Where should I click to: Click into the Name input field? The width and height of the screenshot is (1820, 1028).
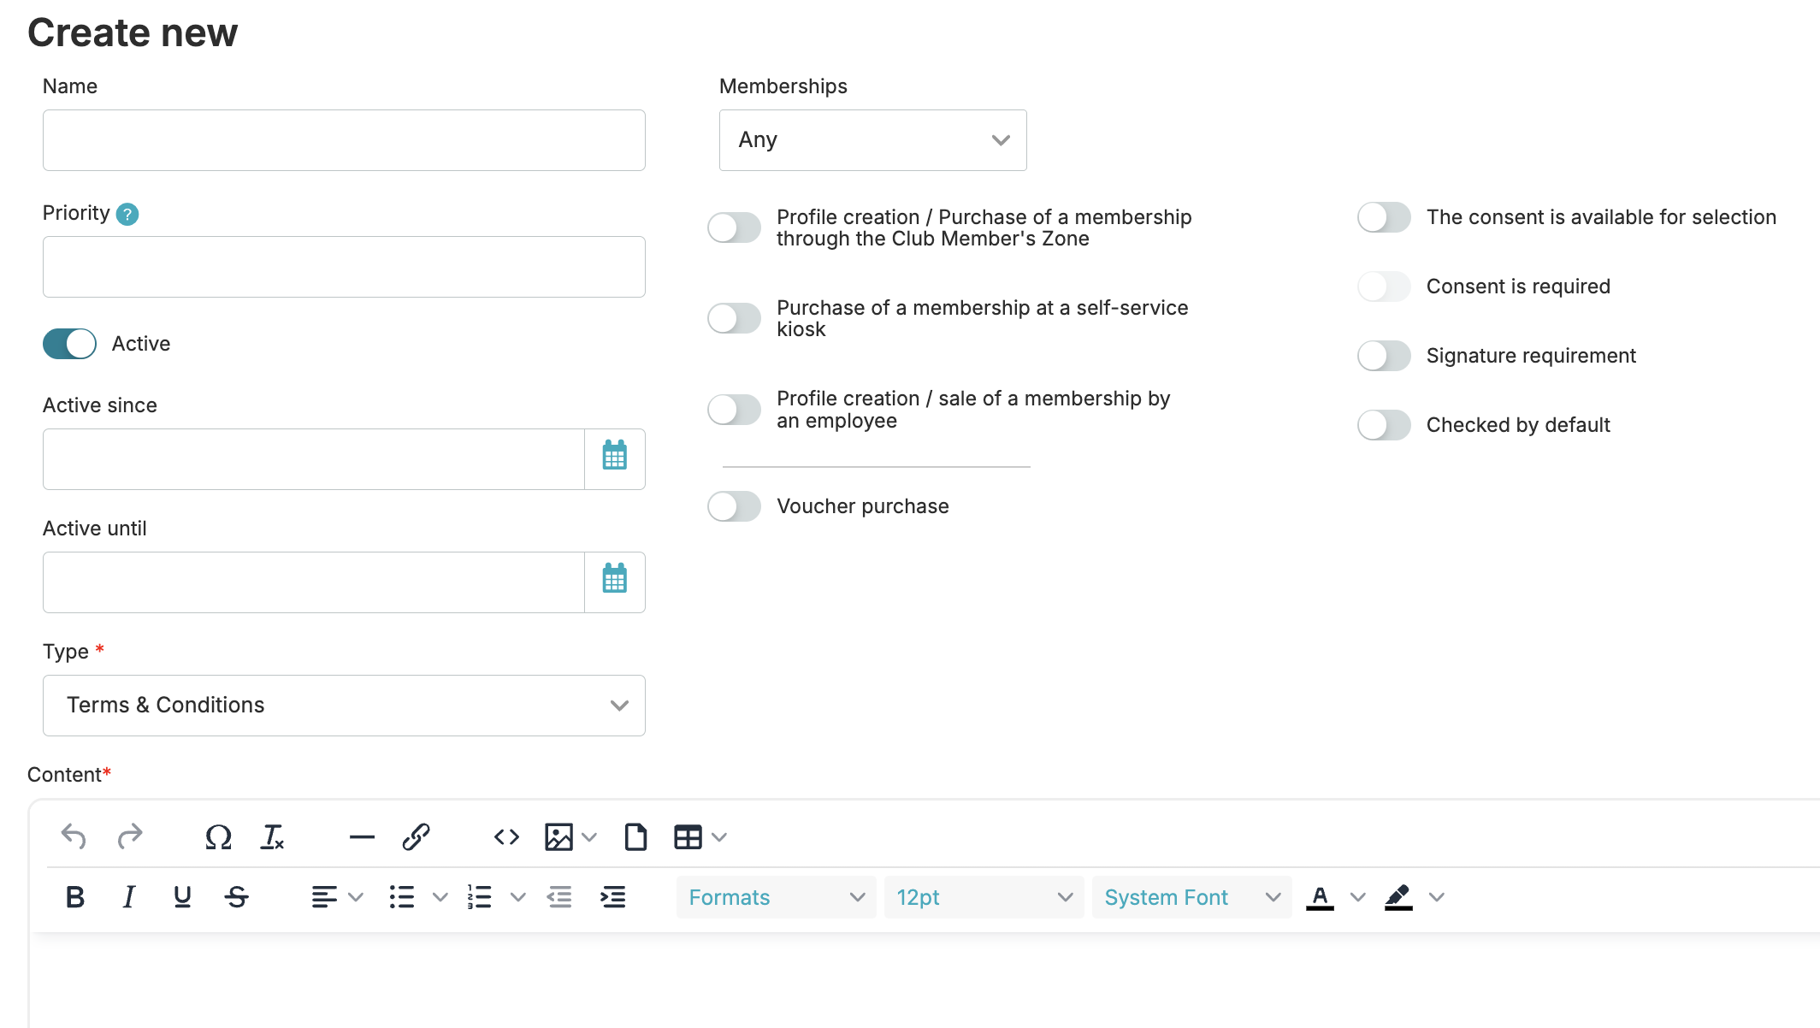coord(344,140)
